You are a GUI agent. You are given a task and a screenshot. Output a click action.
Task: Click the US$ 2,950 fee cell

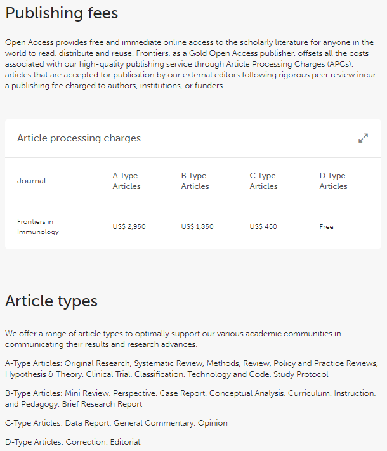129,226
